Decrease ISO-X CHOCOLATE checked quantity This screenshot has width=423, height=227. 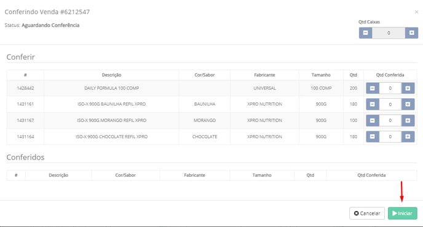(373, 137)
